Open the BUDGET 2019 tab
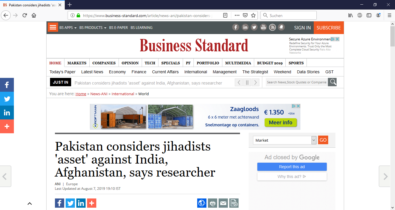The image size is (395, 210). (x=270, y=63)
